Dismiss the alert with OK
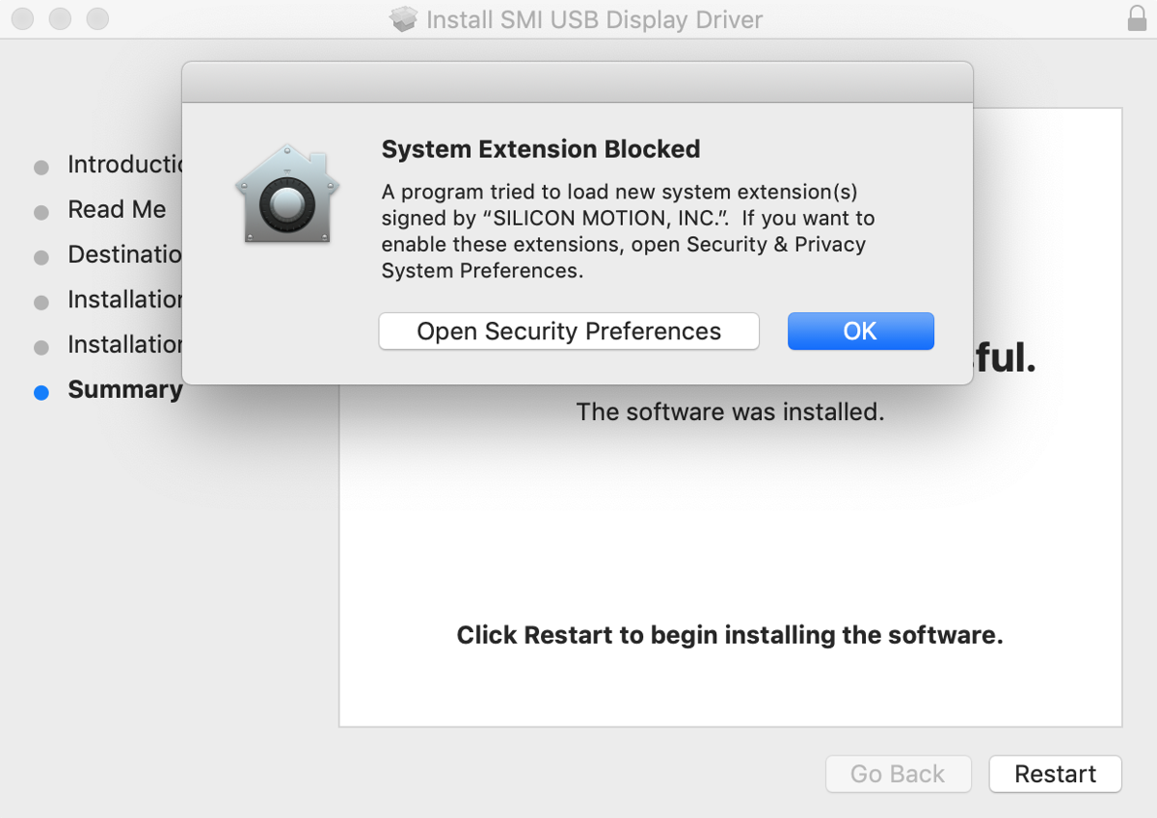Image resolution: width=1157 pixels, height=818 pixels. 860,330
